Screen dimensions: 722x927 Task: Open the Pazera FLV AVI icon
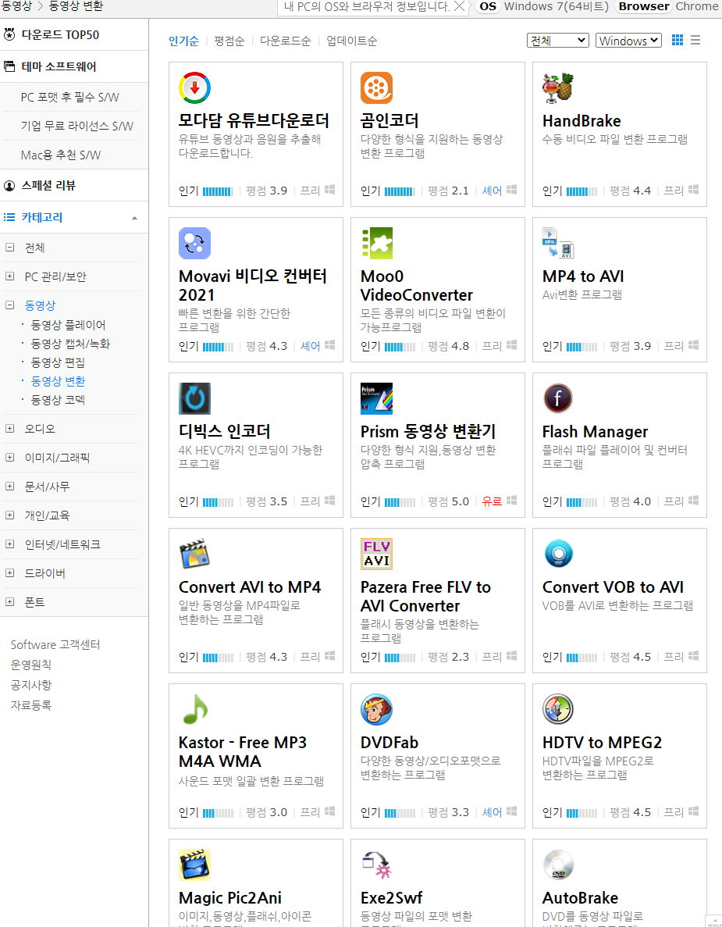(x=376, y=554)
